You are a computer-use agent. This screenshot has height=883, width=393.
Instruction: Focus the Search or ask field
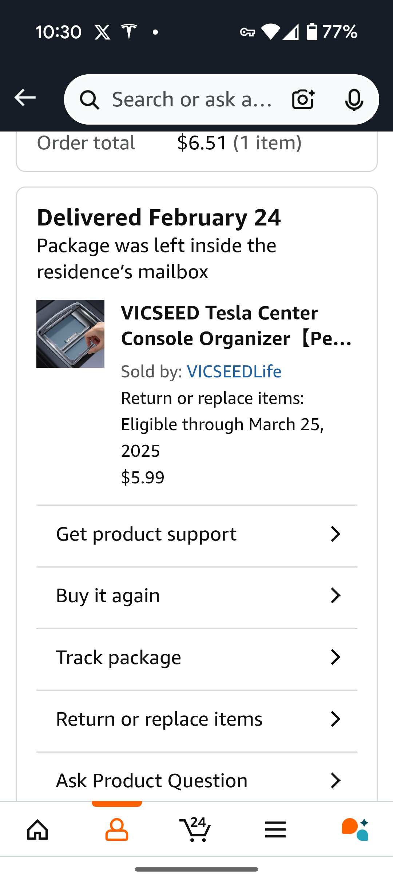192,99
